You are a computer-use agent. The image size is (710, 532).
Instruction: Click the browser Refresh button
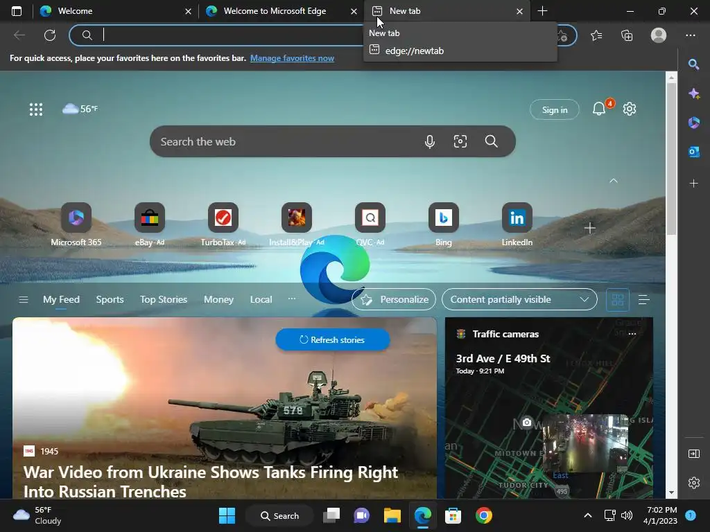[50, 35]
